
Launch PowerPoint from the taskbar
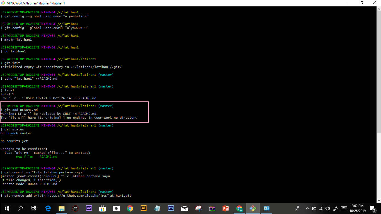point(226,208)
